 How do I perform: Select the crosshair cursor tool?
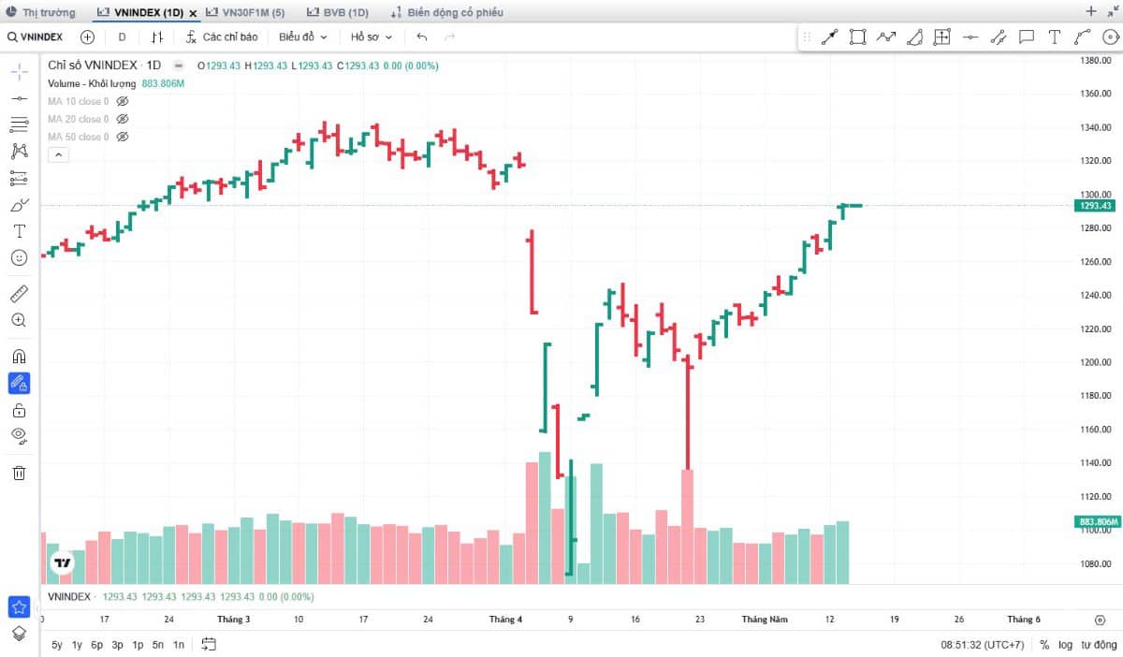coord(19,72)
